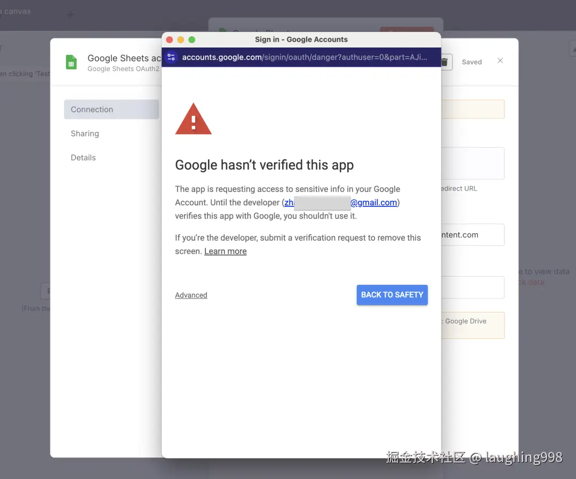
Task: Close the Sign in popup with red button
Action: [x=170, y=39]
